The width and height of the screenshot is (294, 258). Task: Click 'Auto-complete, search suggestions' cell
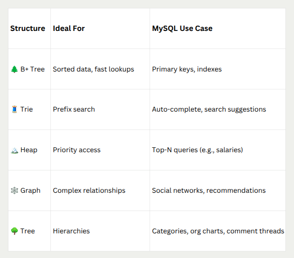[x=209, y=109]
